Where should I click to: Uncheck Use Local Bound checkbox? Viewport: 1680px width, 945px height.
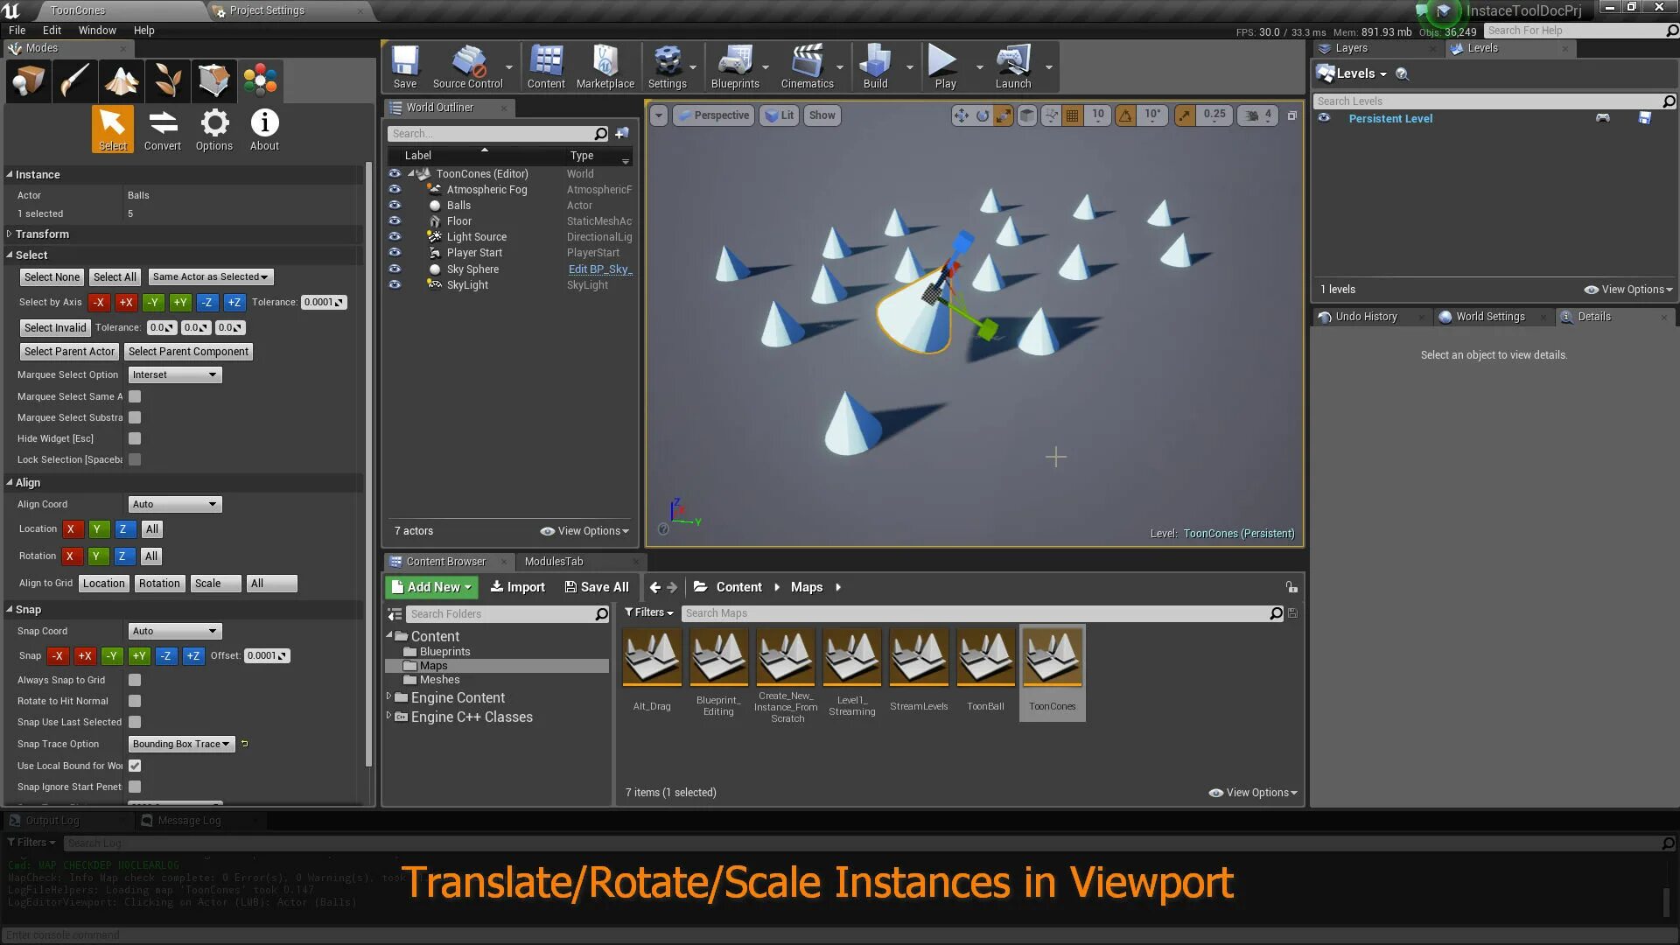135,766
